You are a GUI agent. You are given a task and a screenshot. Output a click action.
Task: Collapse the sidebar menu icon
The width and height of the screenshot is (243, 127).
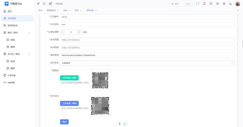pos(38,4)
